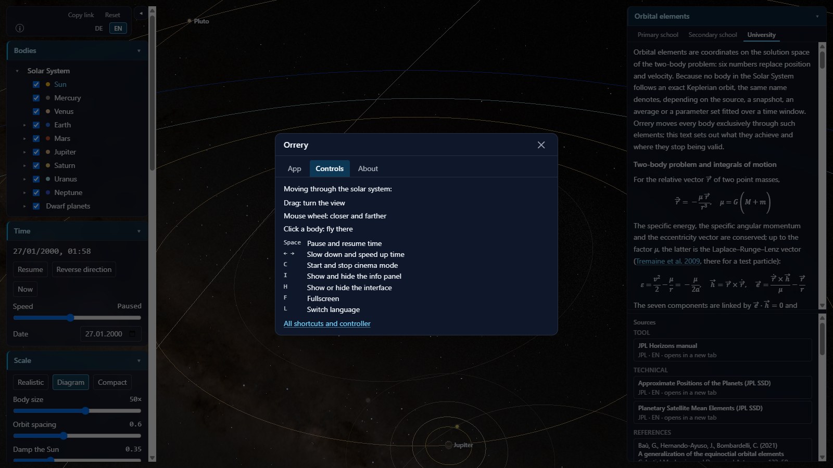Click the Date input field
Viewport: 833px width, 468px height.
(110, 334)
